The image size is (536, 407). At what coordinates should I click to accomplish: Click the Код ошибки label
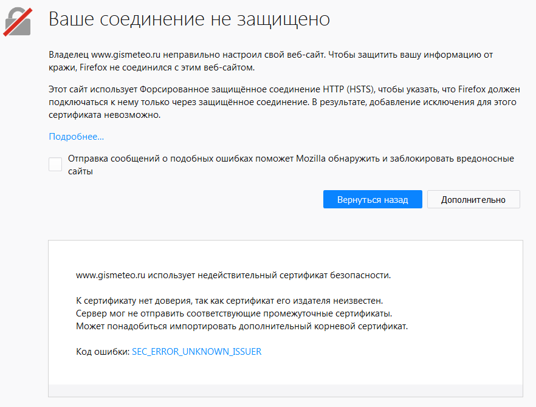[103, 352]
